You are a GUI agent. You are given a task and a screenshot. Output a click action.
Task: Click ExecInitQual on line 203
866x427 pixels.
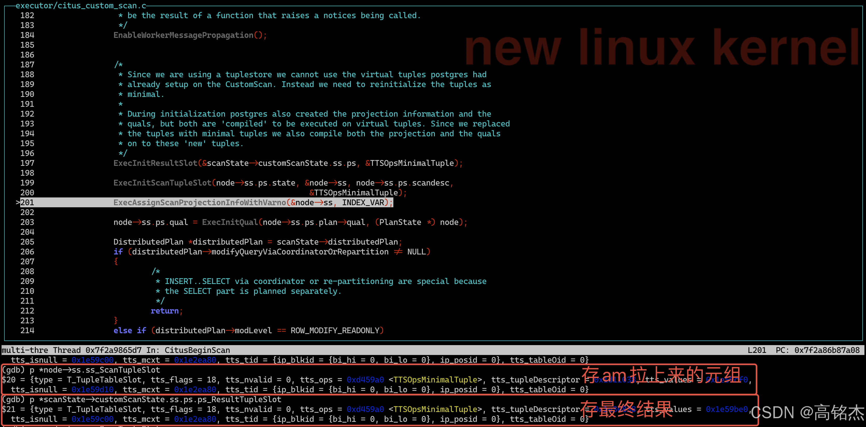coord(230,222)
